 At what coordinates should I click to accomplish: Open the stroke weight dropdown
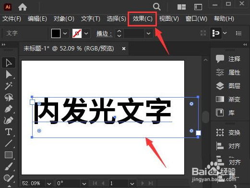148,33
